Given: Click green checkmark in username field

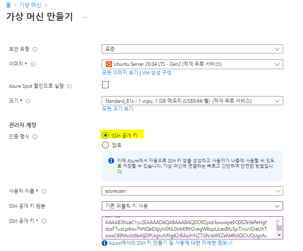Looking at the screenshot, I should (x=278, y=191).
